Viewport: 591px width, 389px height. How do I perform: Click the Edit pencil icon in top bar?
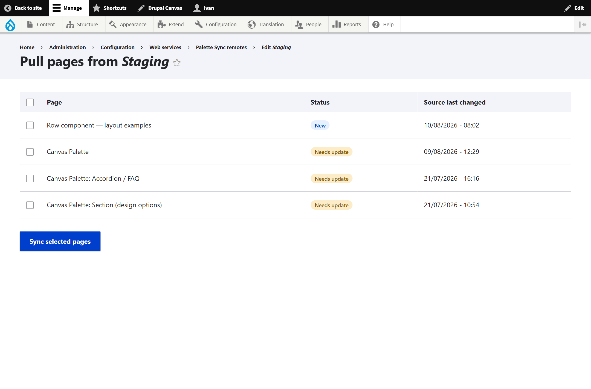[567, 8]
